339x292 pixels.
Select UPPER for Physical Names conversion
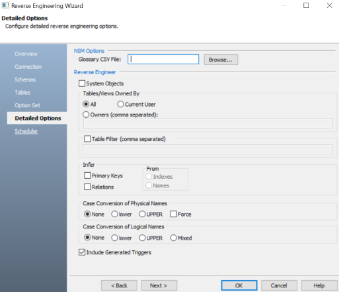coord(142,214)
